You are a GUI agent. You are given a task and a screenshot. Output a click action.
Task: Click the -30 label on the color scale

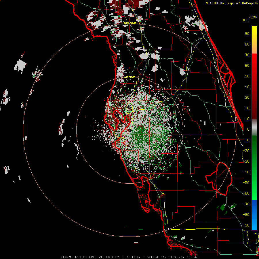246,161
